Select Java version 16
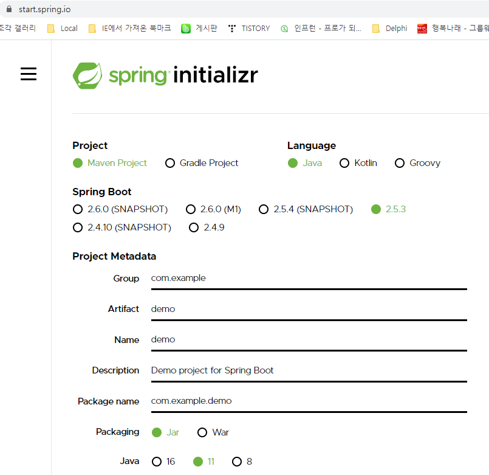This screenshot has width=489, height=475. pyautogui.click(x=163, y=462)
